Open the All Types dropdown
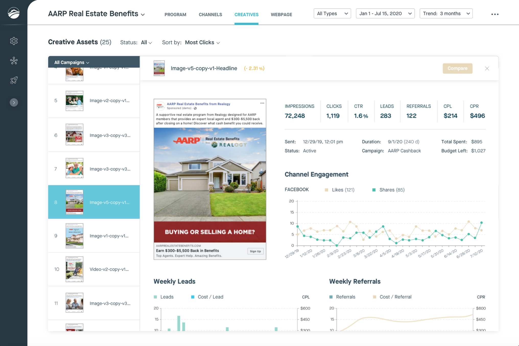This screenshot has width=519, height=346. click(332, 14)
